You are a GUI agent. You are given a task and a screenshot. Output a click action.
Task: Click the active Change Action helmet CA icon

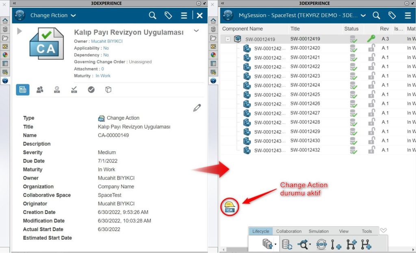[230, 207]
